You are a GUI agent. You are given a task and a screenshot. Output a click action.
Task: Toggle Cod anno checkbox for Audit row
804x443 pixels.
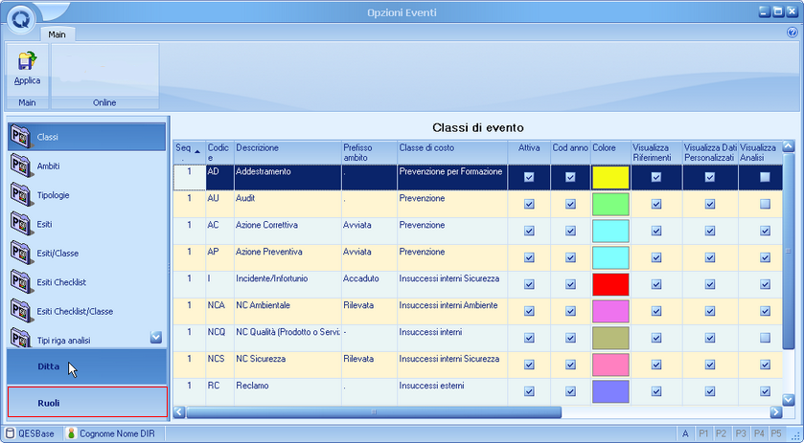(570, 204)
